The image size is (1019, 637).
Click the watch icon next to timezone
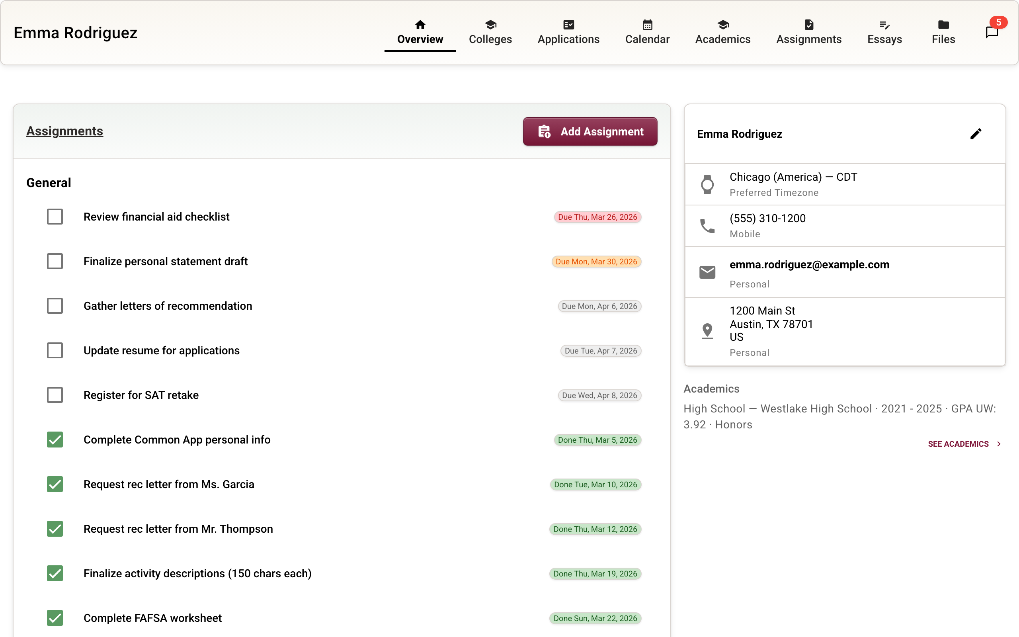point(707,184)
